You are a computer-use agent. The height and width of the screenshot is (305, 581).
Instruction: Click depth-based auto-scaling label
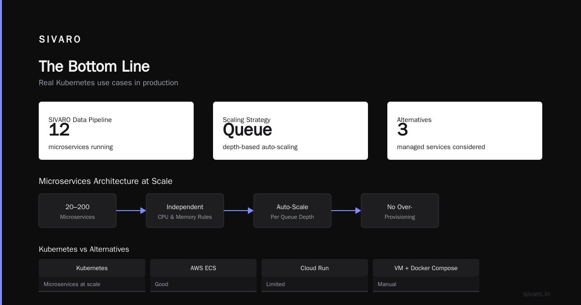coord(260,147)
